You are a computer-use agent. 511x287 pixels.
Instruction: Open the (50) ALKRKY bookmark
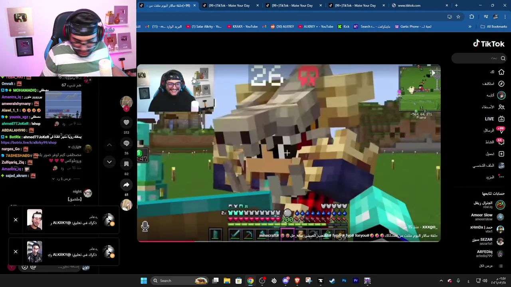click(282, 27)
